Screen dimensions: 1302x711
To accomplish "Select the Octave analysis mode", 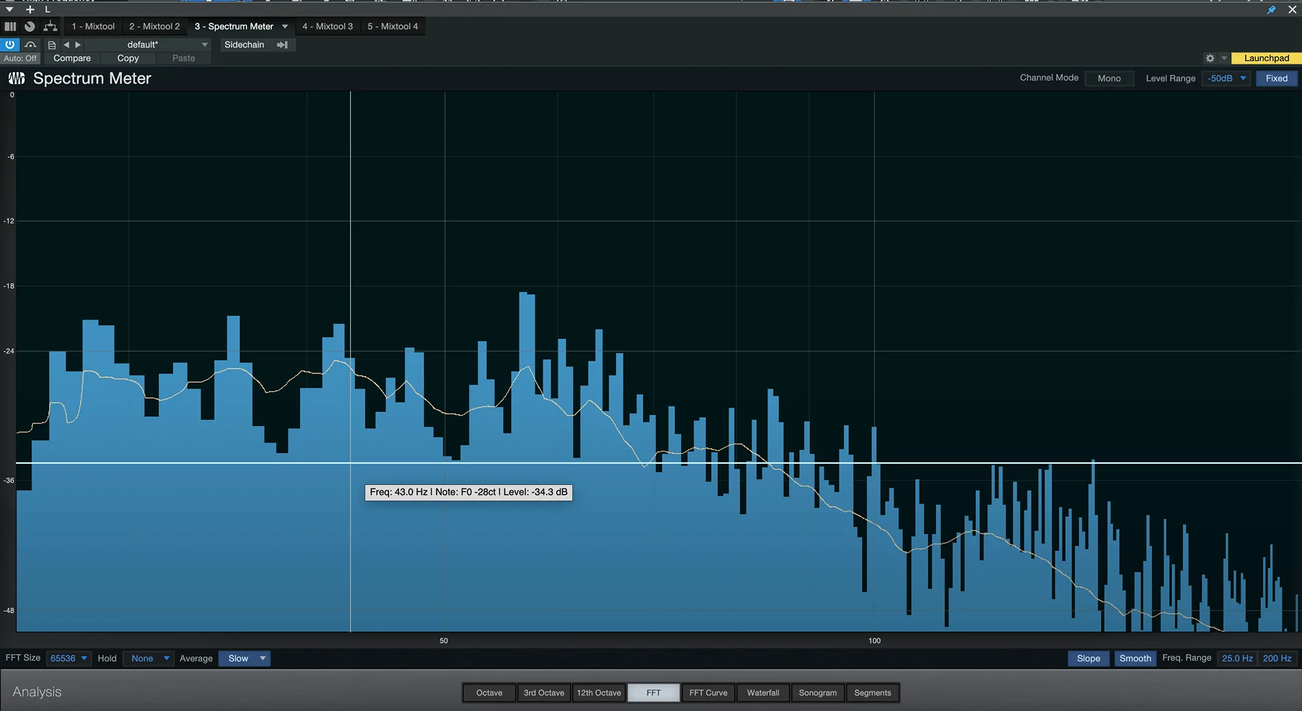I will pyautogui.click(x=489, y=693).
